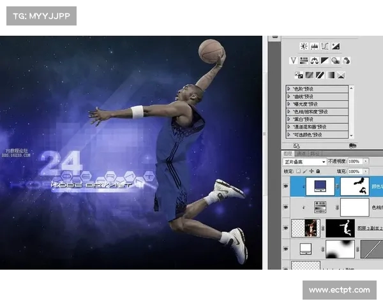Click the 不透明度 opacity value field
The width and height of the screenshot is (383, 306).
356,161
